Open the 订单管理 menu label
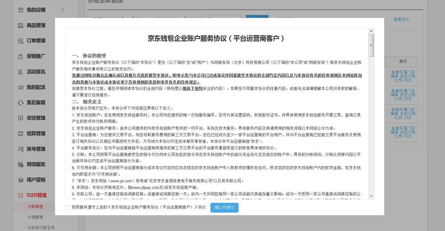 coord(36,41)
